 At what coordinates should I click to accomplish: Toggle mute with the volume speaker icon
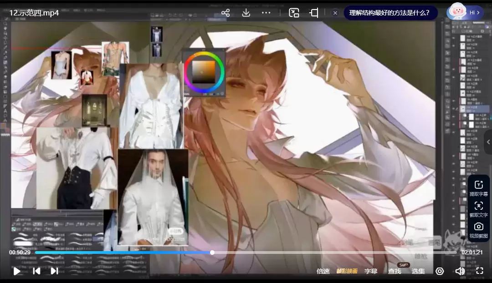[460, 271]
